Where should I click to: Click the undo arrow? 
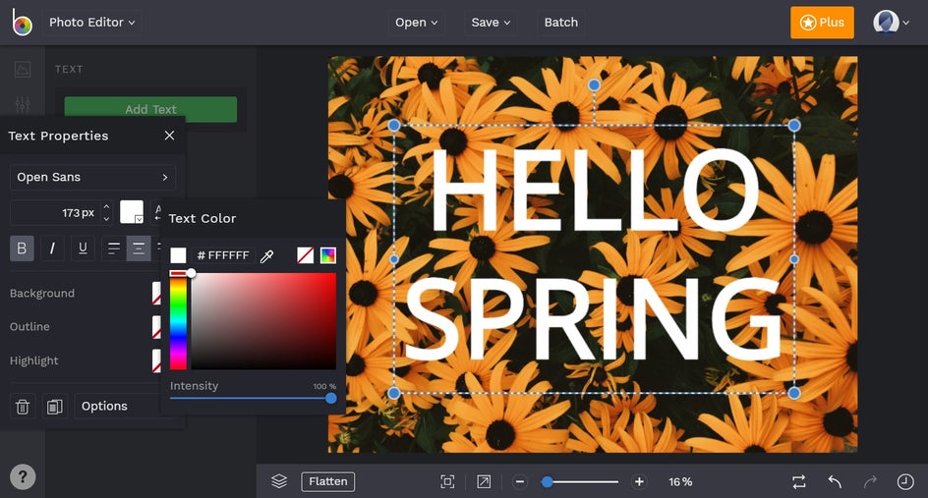[x=835, y=481]
